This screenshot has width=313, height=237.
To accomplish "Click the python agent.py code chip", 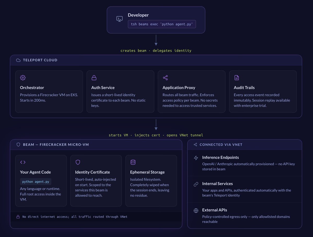I will pos(36,182).
